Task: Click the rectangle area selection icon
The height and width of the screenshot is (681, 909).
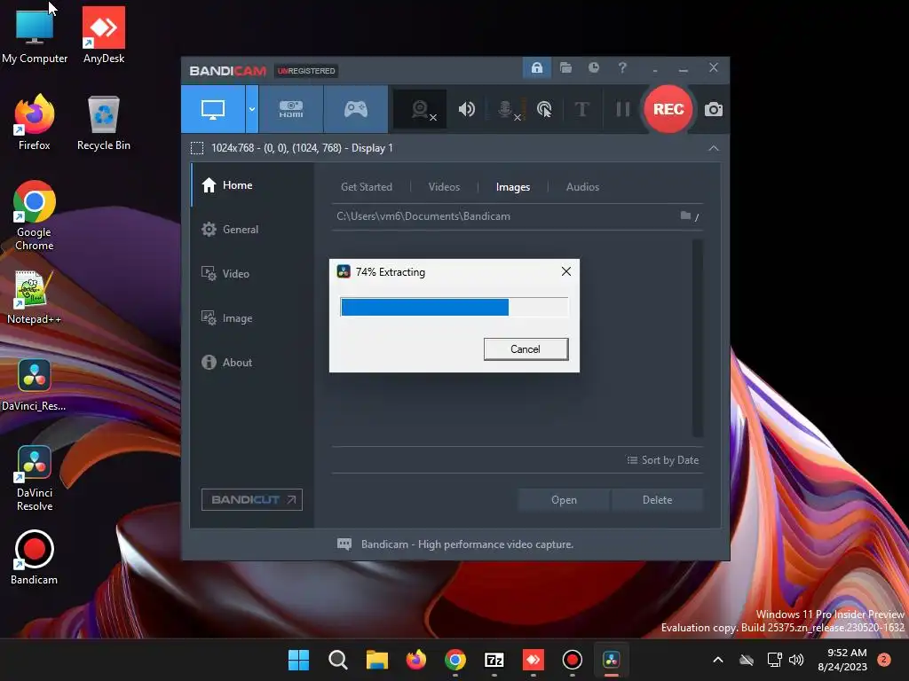Action: pyautogui.click(x=197, y=148)
